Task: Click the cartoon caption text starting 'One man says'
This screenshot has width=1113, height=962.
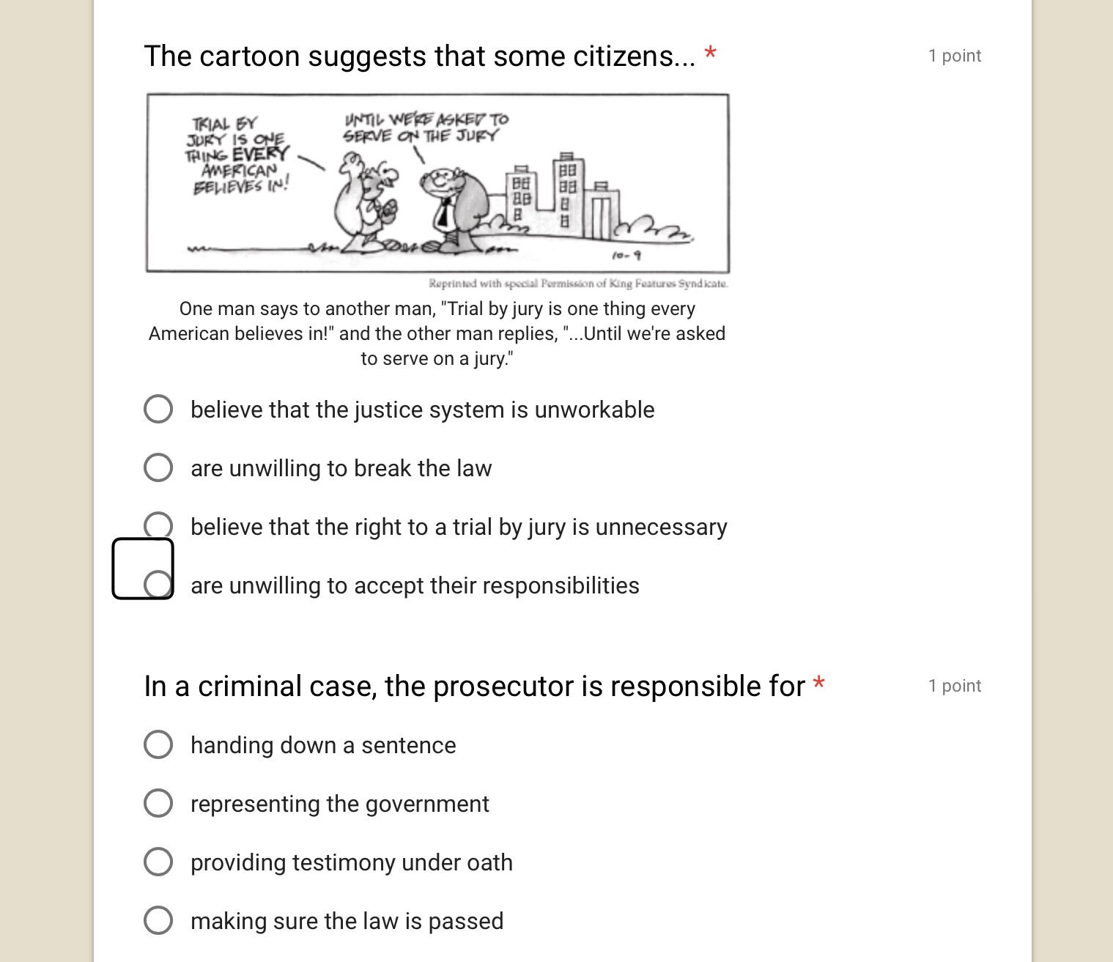Action: click(437, 333)
